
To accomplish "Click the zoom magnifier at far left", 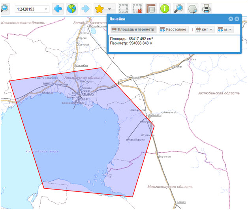I will coord(4,8).
